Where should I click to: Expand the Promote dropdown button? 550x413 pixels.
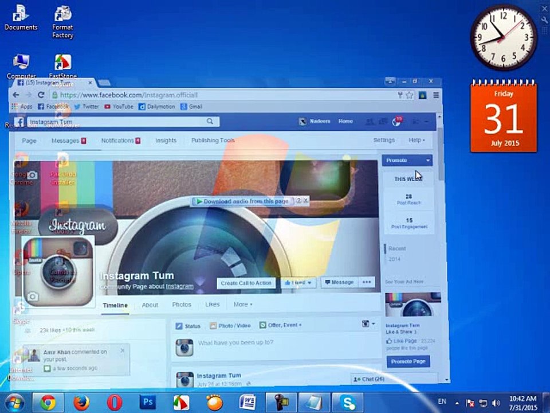[407, 161]
